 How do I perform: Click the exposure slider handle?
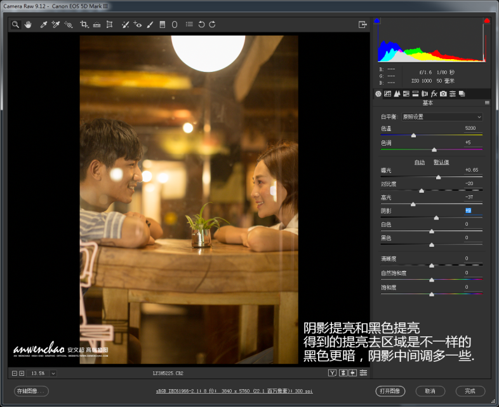pyautogui.click(x=438, y=177)
